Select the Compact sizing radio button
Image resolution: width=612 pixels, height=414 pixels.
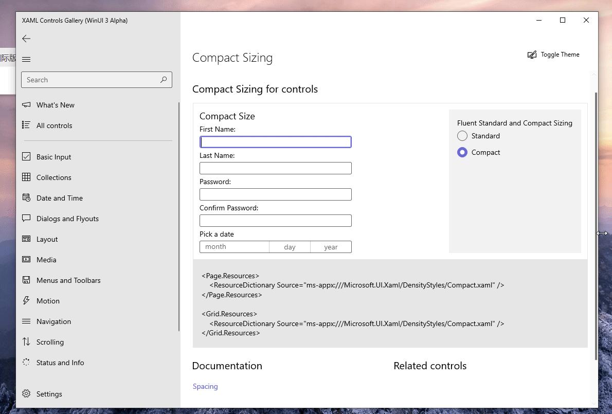(462, 152)
